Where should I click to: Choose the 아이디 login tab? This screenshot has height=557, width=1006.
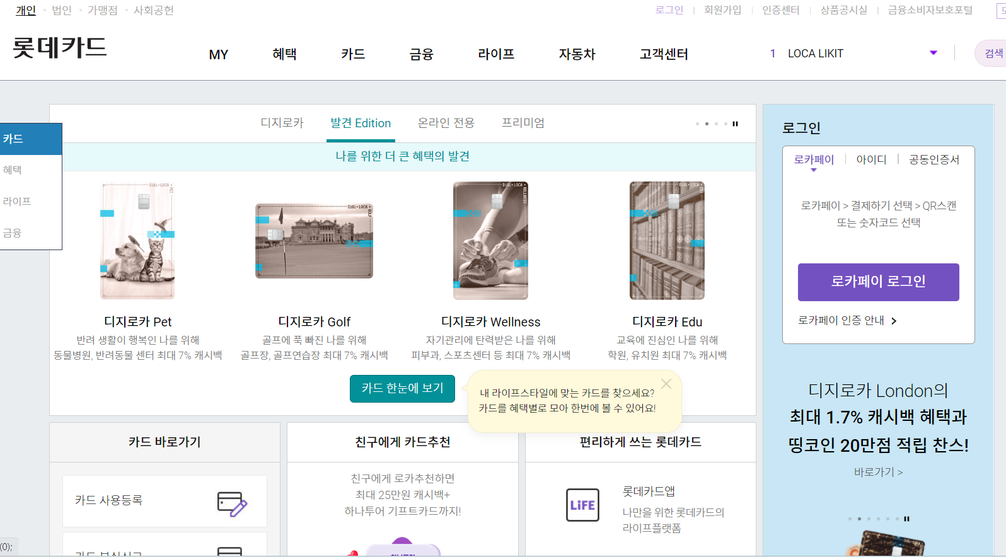[x=871, y=159]
